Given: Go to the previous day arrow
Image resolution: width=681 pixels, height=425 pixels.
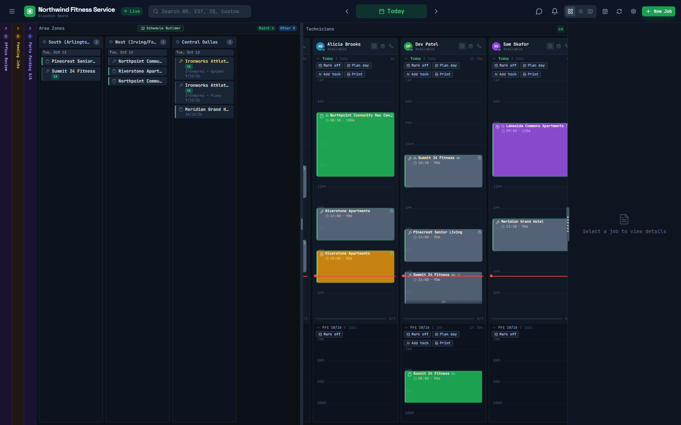Looking at the screenshot, I should click(x=347, y=11).
